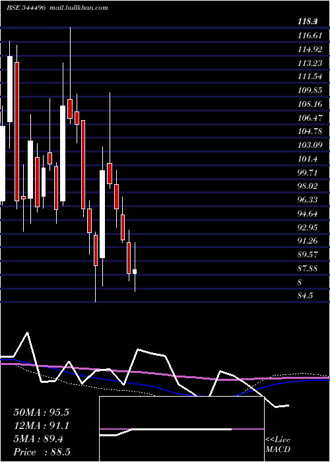Click the mail.bullkhan.com watermark text

coord(78,8)
